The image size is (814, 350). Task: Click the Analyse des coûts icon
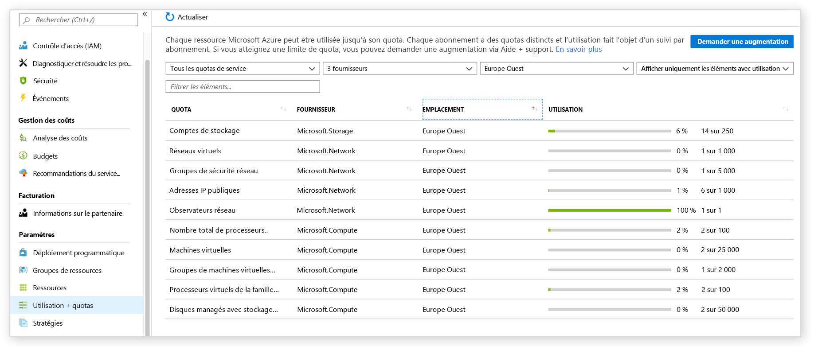[23, 138]
